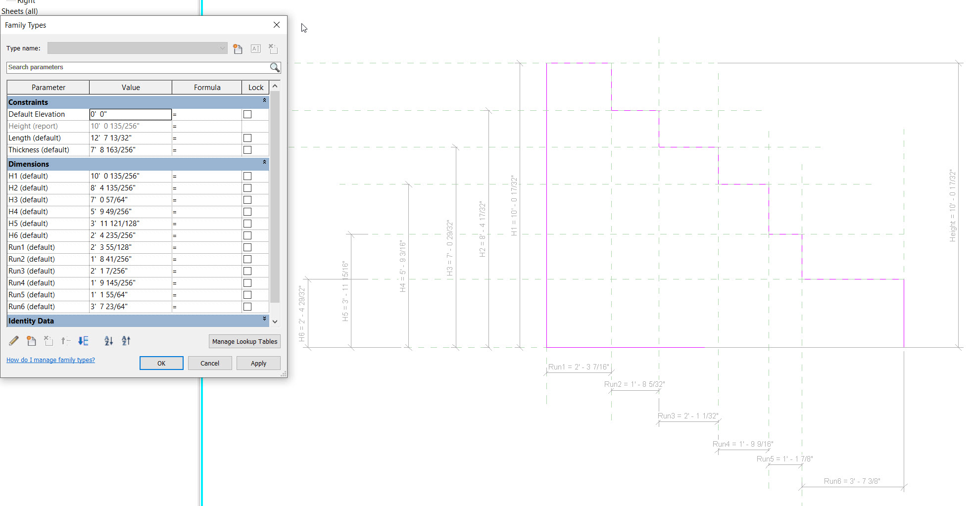
Task: Lock the Default Elevation parameter
Action: [247, 114]
